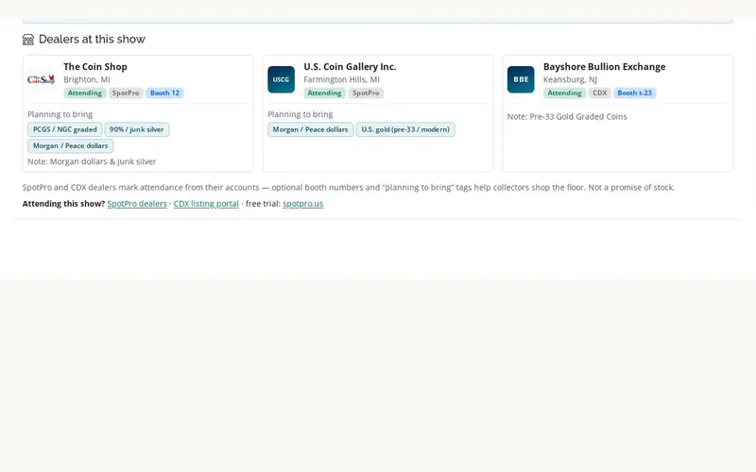Image resolution: width=756 pixels, height=472 pixels.
Task: Click Attending badge on U.S. Coin Gallery card
Action: 324,93
